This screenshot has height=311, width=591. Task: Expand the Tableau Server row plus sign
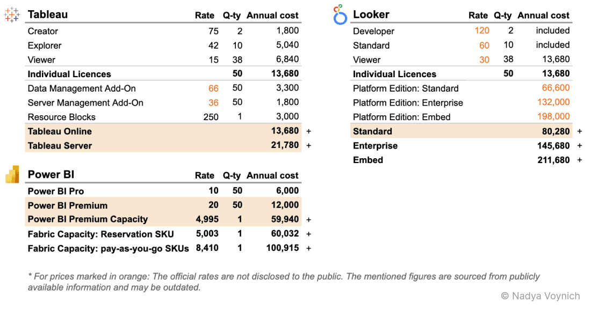pos(308,145)
